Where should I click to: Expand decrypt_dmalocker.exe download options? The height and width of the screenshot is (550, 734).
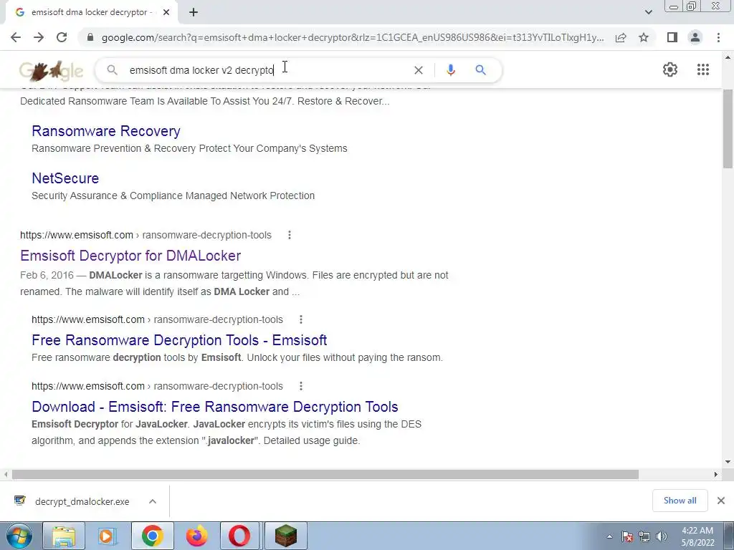[x=153, y=501]
